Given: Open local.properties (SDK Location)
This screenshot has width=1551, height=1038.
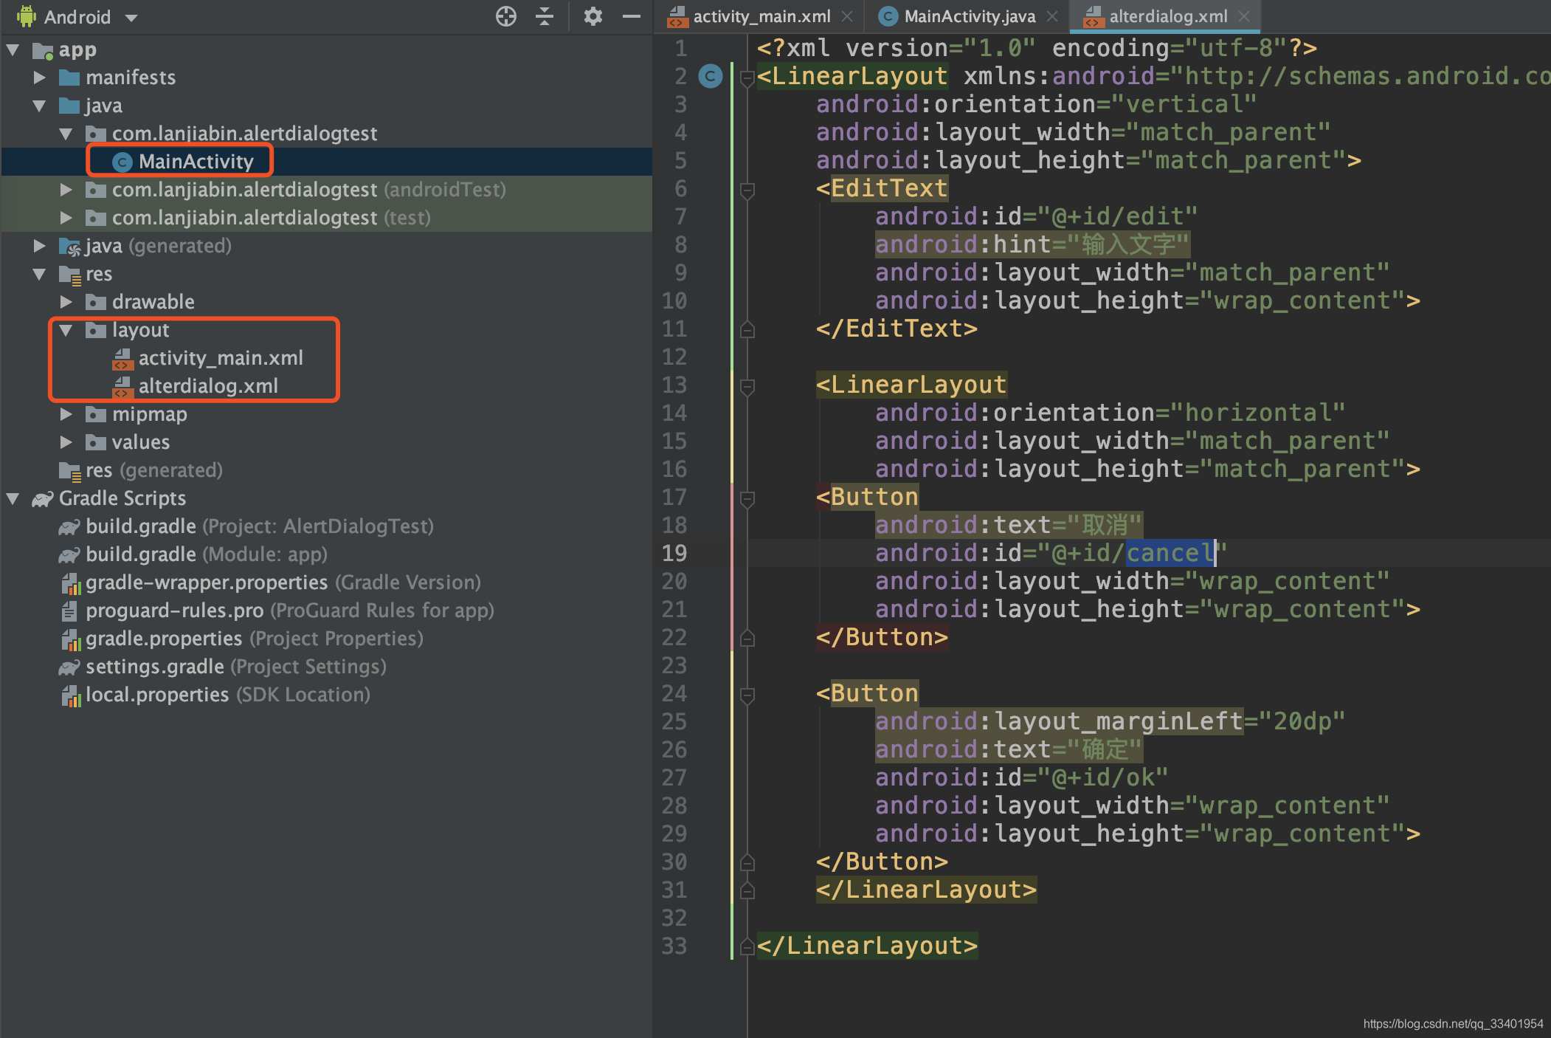Looking at the screenshot, I should pos(214,695).
